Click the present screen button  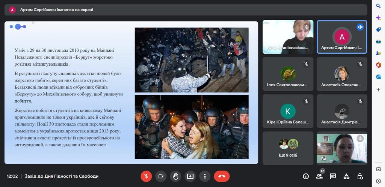point(190,176)
